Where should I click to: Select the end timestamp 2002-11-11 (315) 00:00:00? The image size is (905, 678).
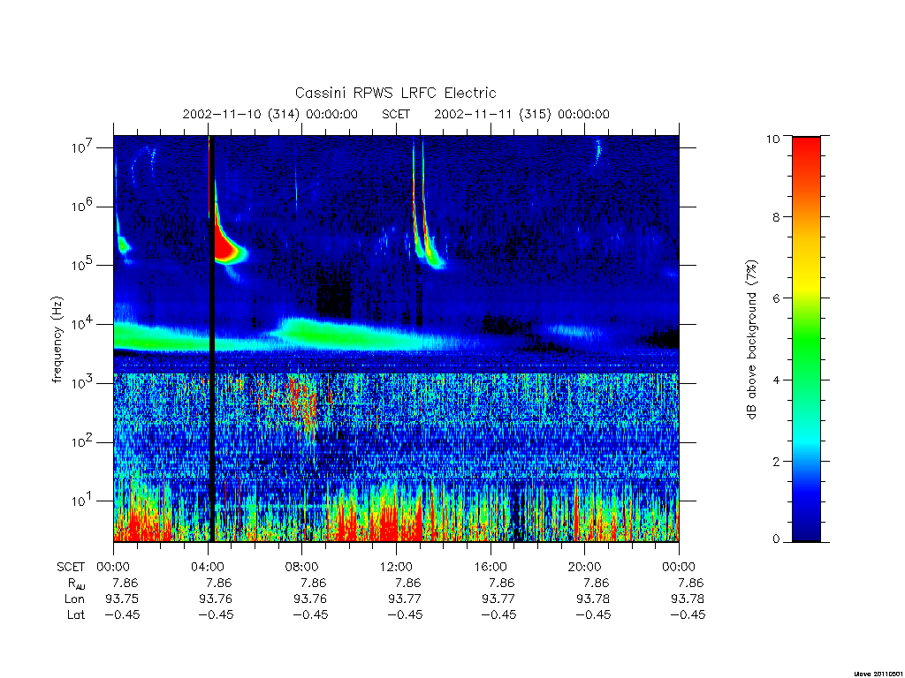pyautogui.click(x=521, y=114)
